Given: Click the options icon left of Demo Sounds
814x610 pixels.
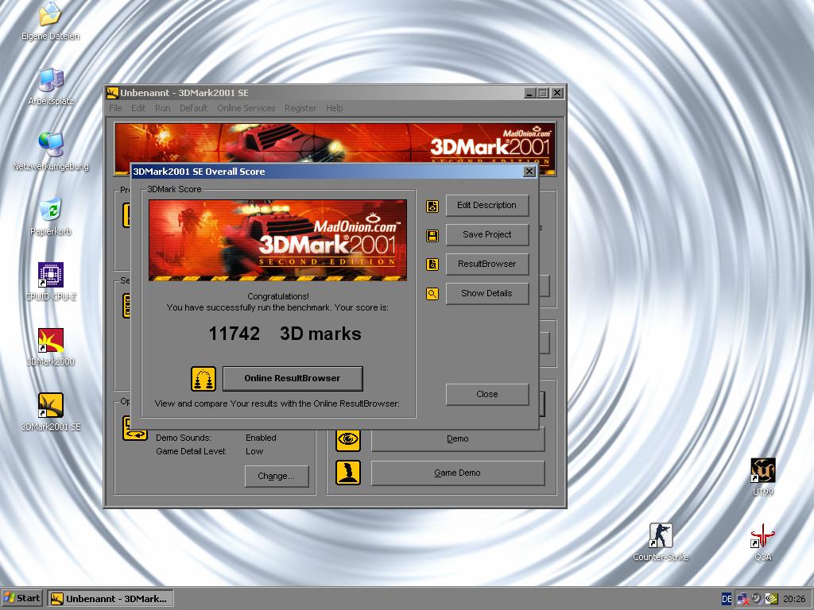Looking at the screenshot, I should (x=135, y=428).
